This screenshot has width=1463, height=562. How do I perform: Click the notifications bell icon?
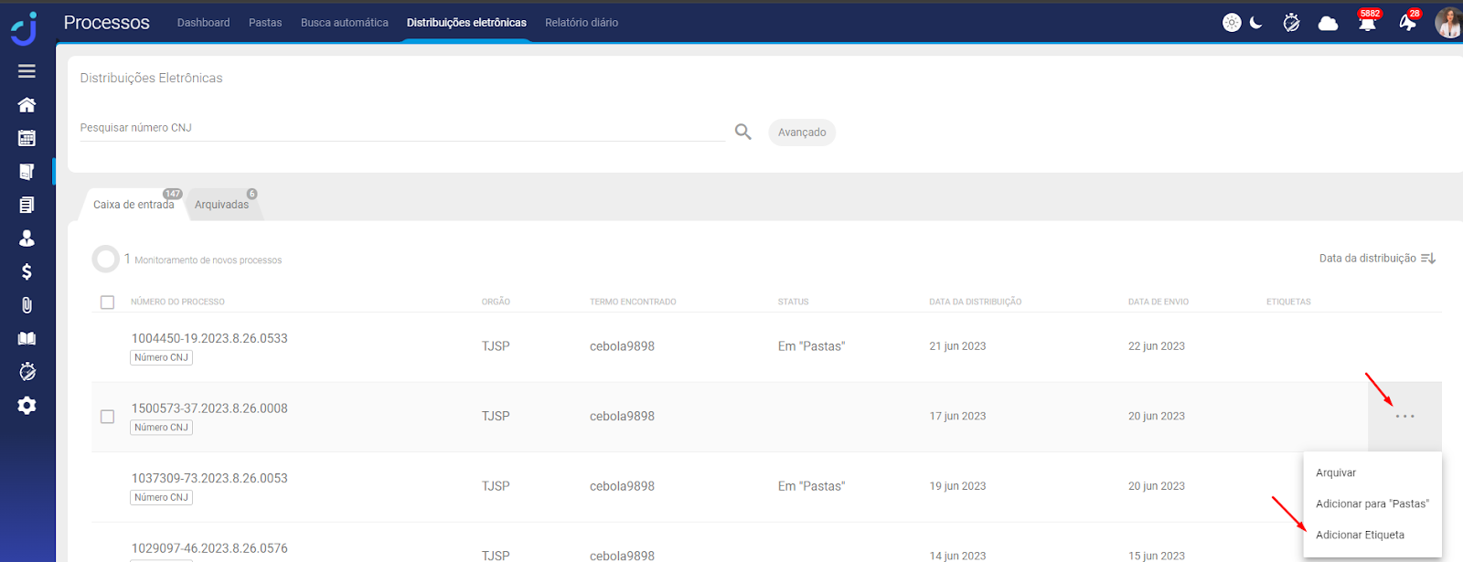[1367, 23]
